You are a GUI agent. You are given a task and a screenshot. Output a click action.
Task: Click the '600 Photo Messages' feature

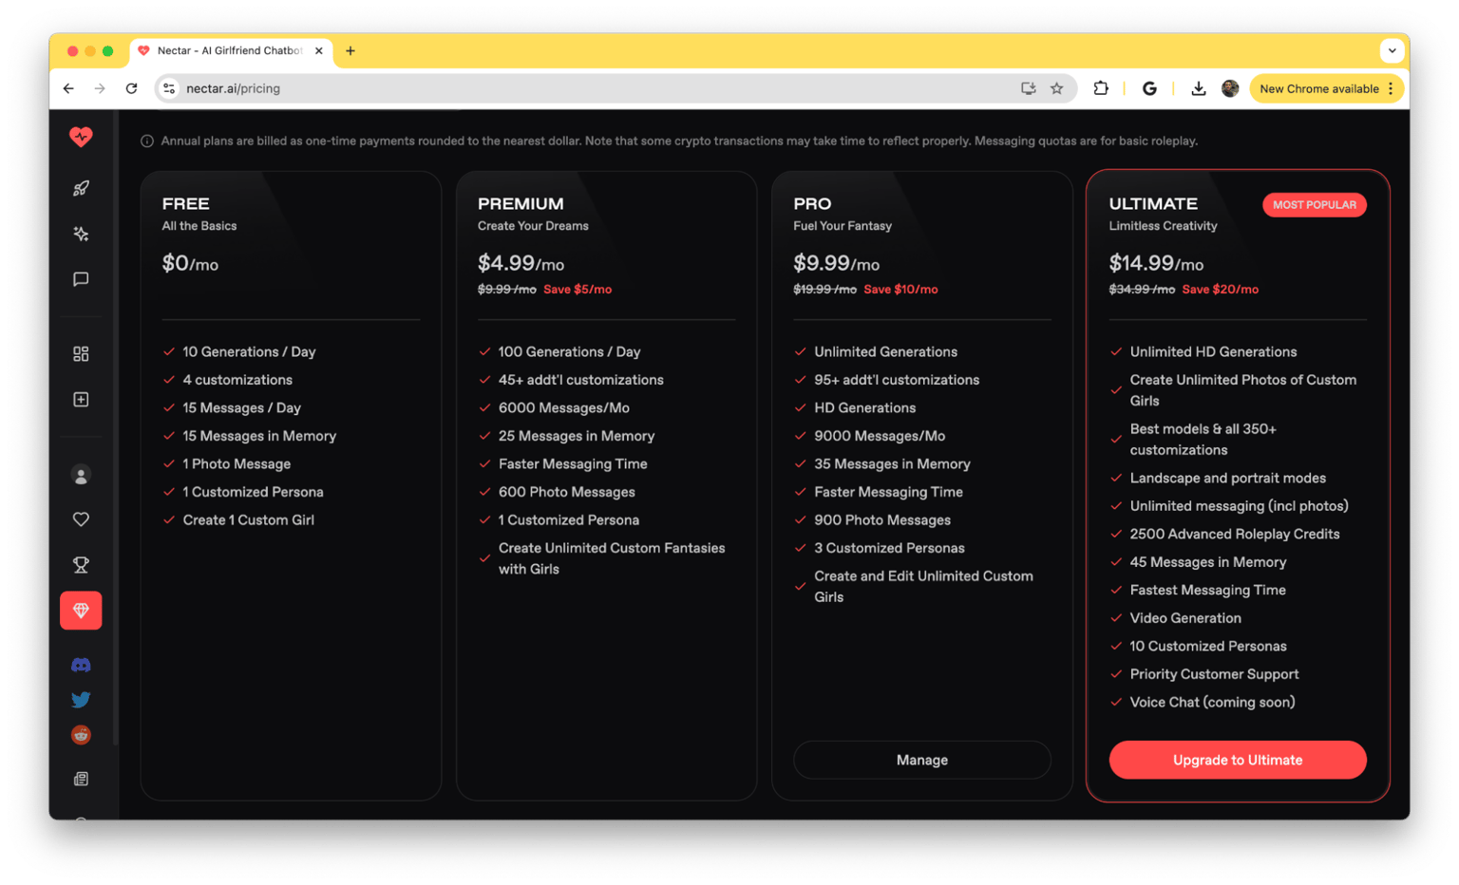tap(566, 492)
